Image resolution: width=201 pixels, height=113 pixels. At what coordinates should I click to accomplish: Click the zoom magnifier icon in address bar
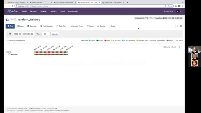point(166,6)
